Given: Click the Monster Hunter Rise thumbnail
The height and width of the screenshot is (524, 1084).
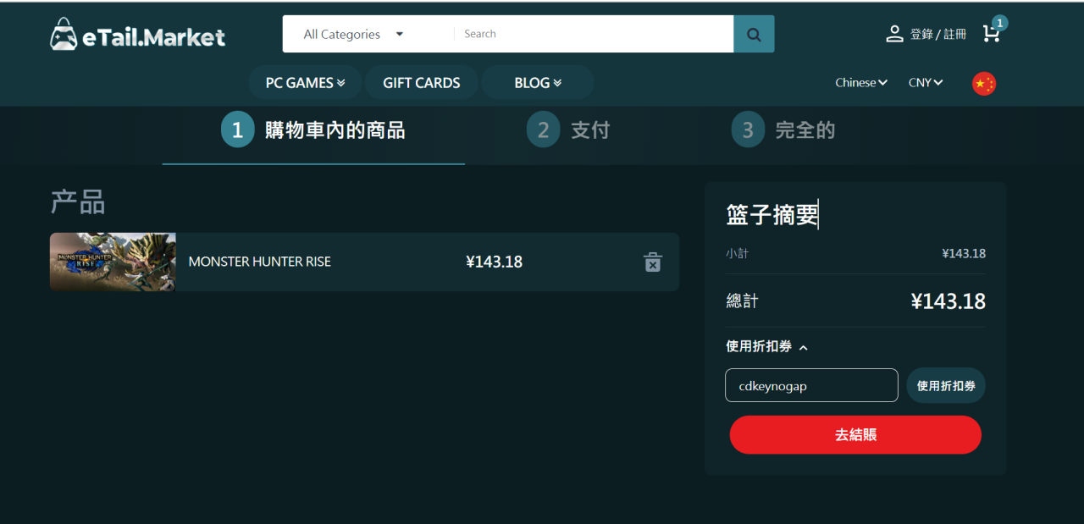Looking at the screenshot, I should 113,262.
